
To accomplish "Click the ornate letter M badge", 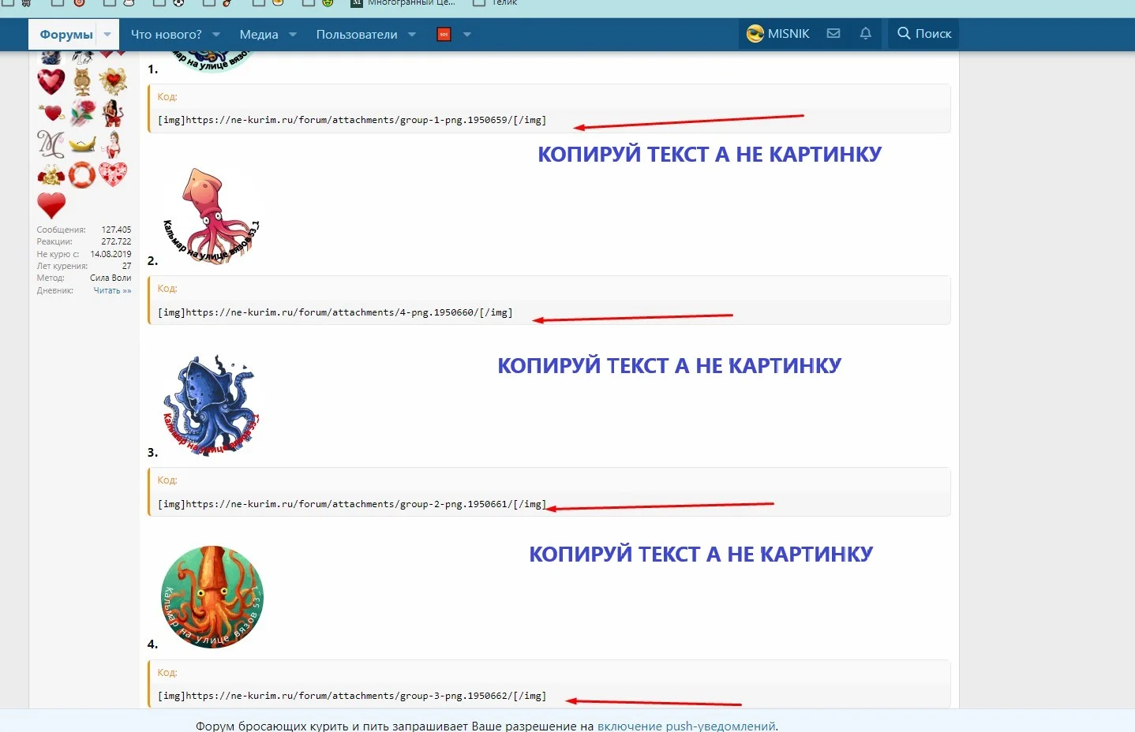I will (x=51, y=144).
